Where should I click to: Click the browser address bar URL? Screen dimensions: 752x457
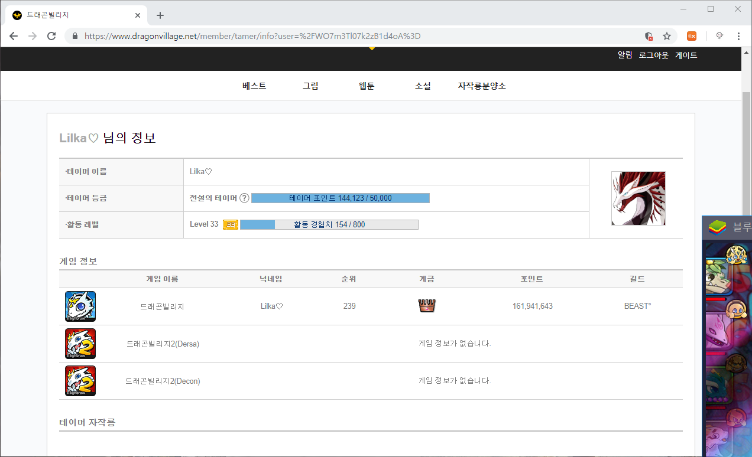(252, 36)
